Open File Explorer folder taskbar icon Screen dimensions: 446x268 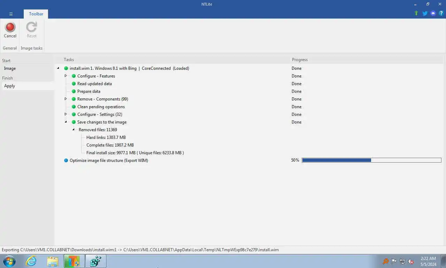(x=53, y=261)
